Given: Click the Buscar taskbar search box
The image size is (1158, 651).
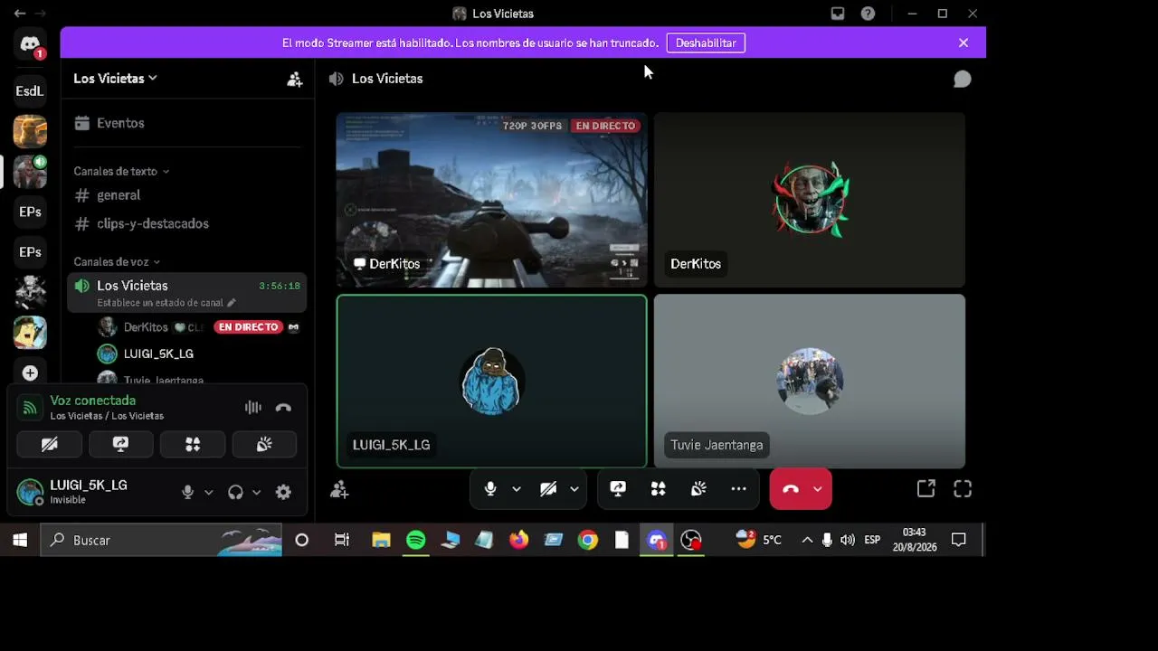Looking at the screenshot, I should 161,540.
